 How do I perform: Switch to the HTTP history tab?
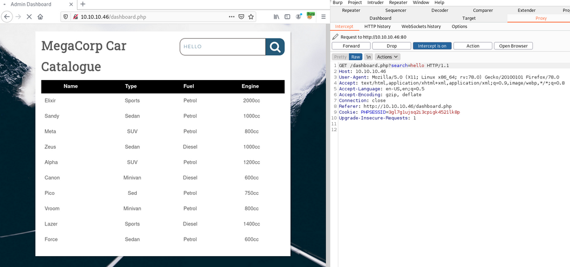tap(377, 27)
